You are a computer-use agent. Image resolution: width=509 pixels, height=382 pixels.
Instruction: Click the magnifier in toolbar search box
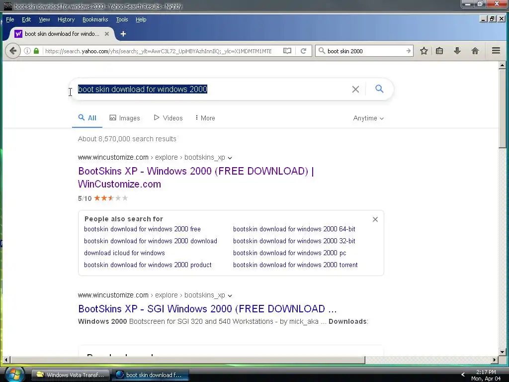[322, 51]
